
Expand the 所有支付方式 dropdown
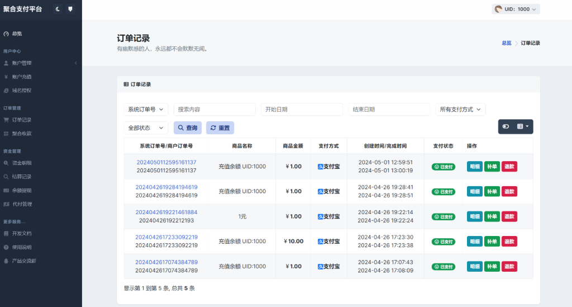click(x=460, y=110)
